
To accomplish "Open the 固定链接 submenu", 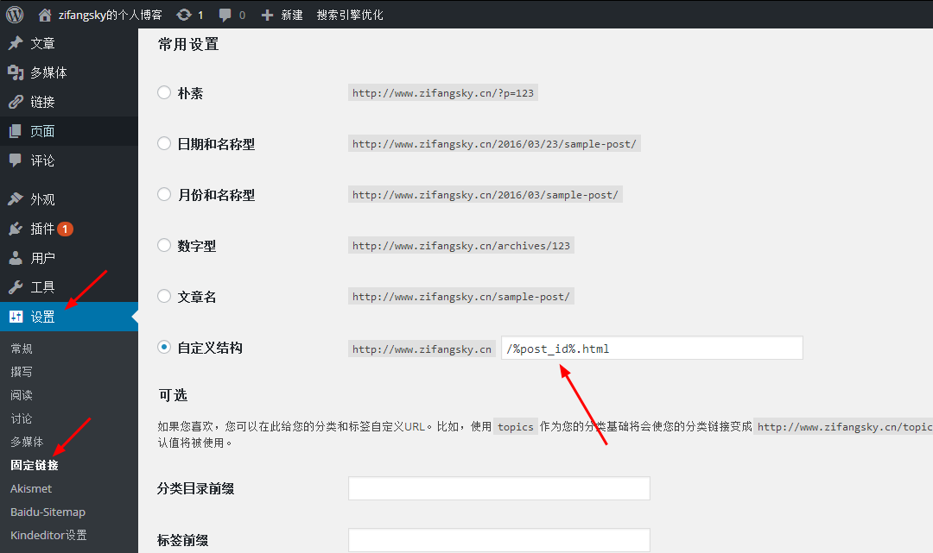I will 35,465.
